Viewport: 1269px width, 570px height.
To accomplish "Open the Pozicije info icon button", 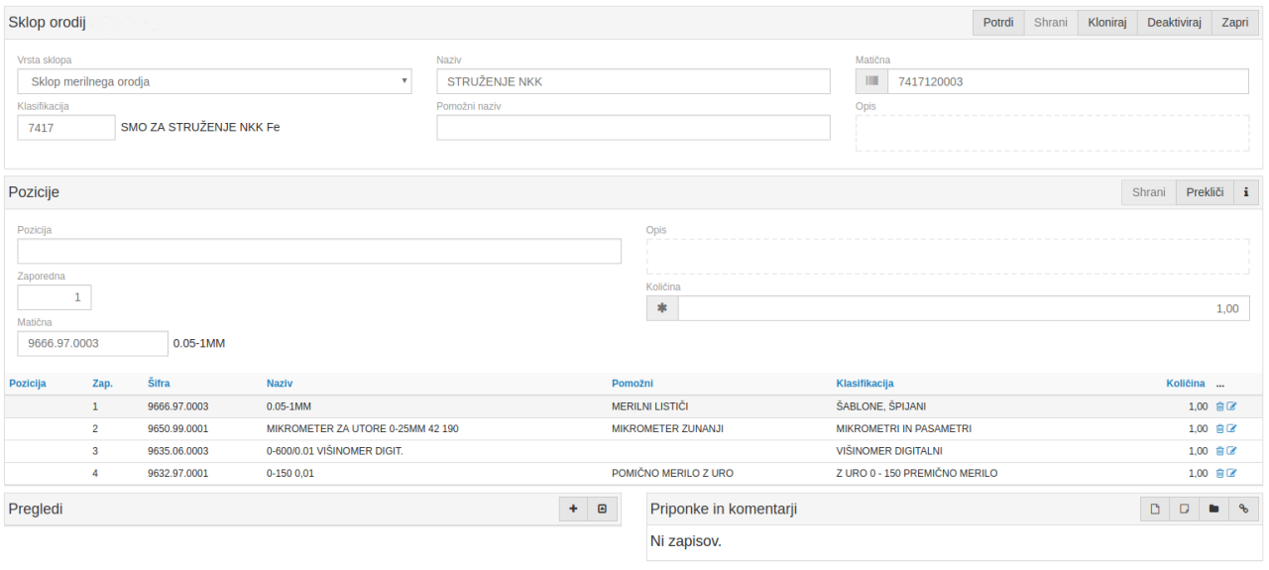I will [1246, 192].
